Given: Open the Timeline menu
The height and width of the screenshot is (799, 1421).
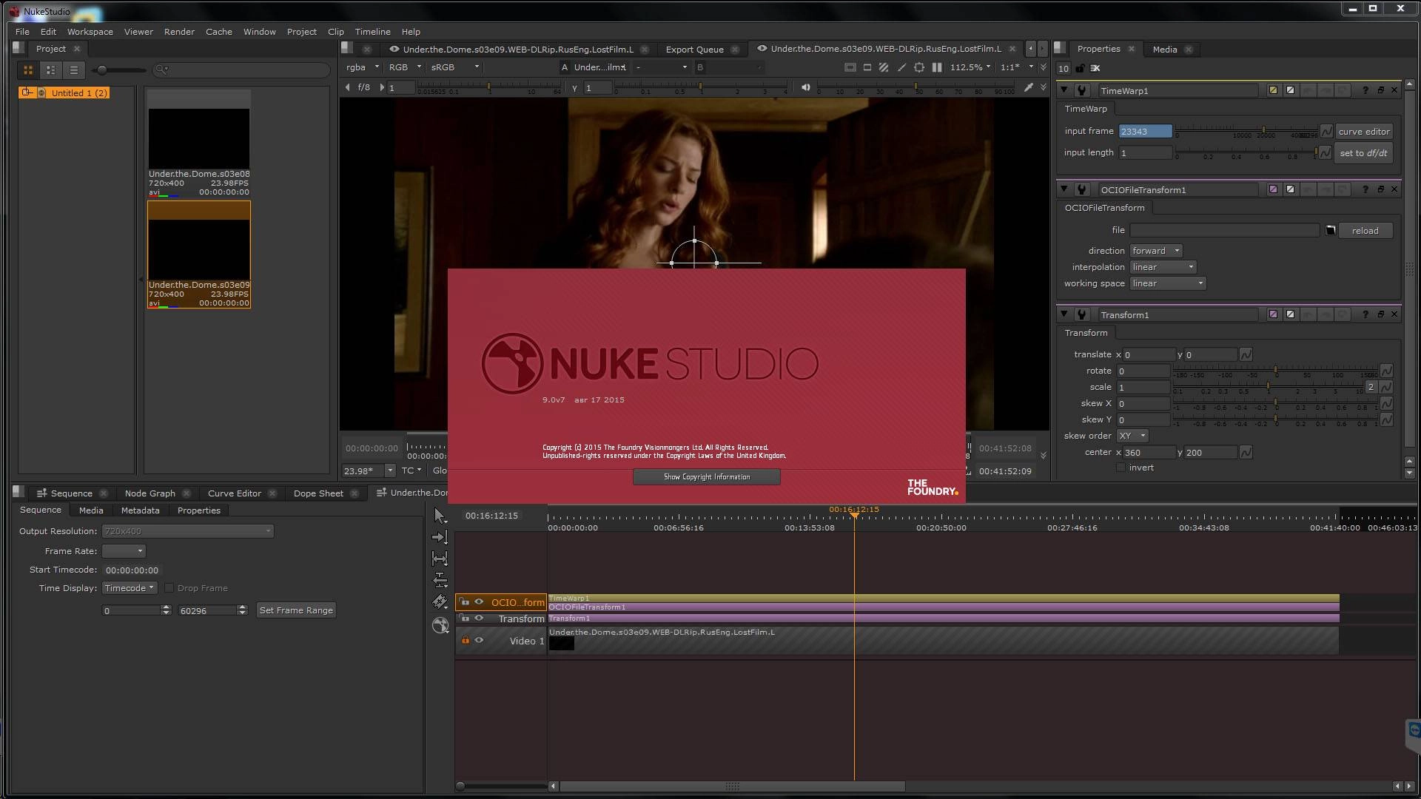Looking at the screenshot, I should tap(372, 32).
